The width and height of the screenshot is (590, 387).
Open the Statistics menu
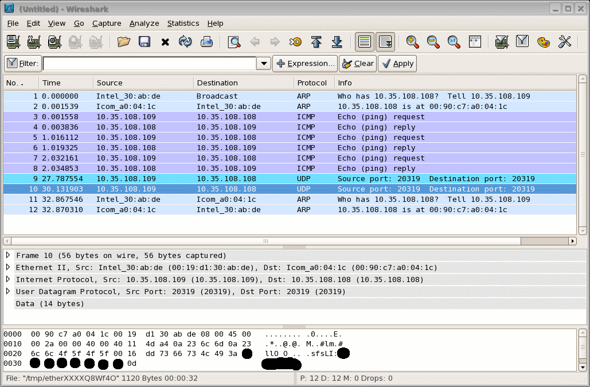click(183, 24)
